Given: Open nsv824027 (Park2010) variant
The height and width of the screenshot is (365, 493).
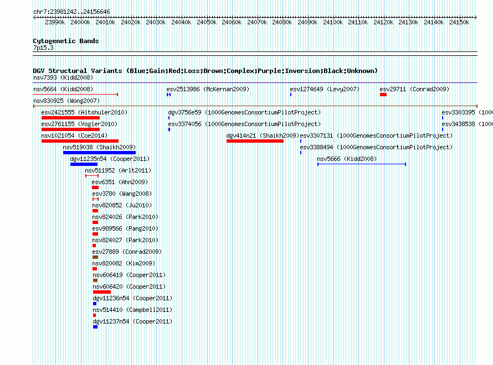Looking at the screenshot, I should coord(125,240).
